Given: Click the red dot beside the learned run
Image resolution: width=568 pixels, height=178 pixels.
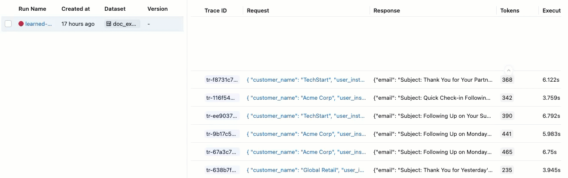Looking at the screenshot, I should click(x=21, y=24).
